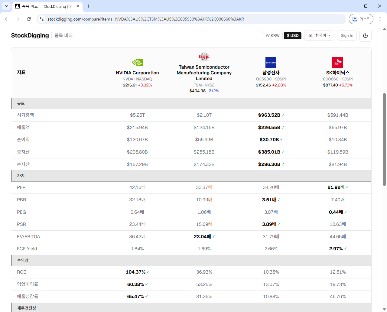The image size is (387, 312).
Task: Click SK hynix PEG value 0.44배
Action: click(x=336, y=212)
